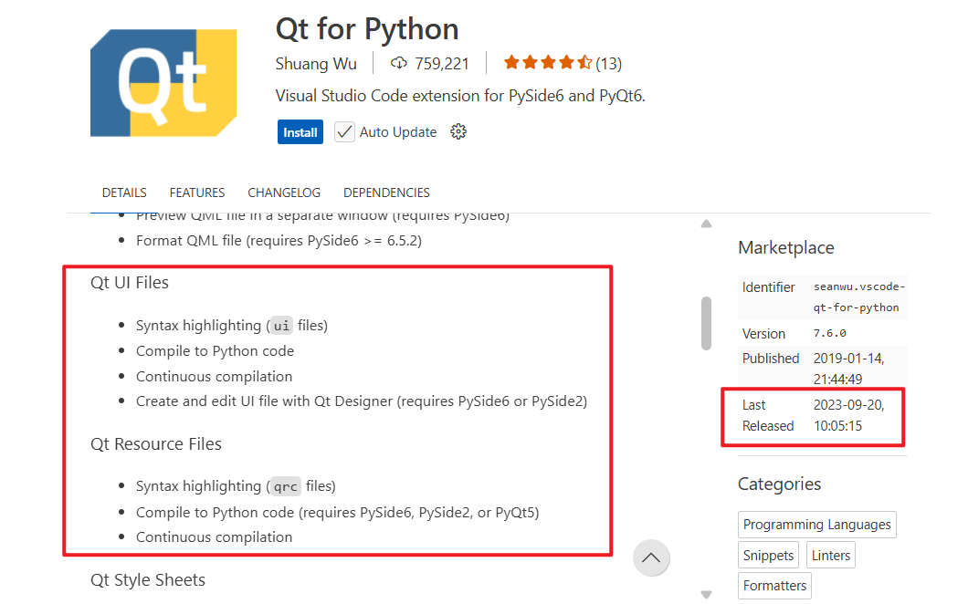Click the Qt Style Sheets heading
The width and height of the screenshot is (968, 604).
pos(148,580)
